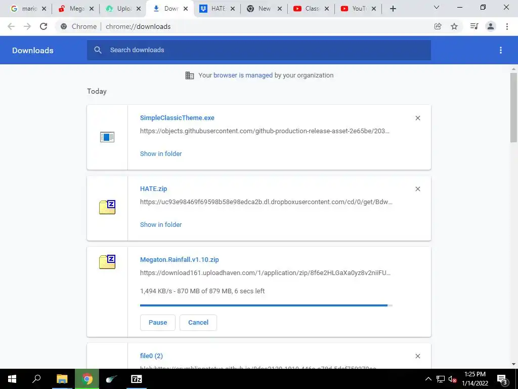Open the SimpleClassicTheme.exe file link
518x389 pixels.
[x=177, y=118]
